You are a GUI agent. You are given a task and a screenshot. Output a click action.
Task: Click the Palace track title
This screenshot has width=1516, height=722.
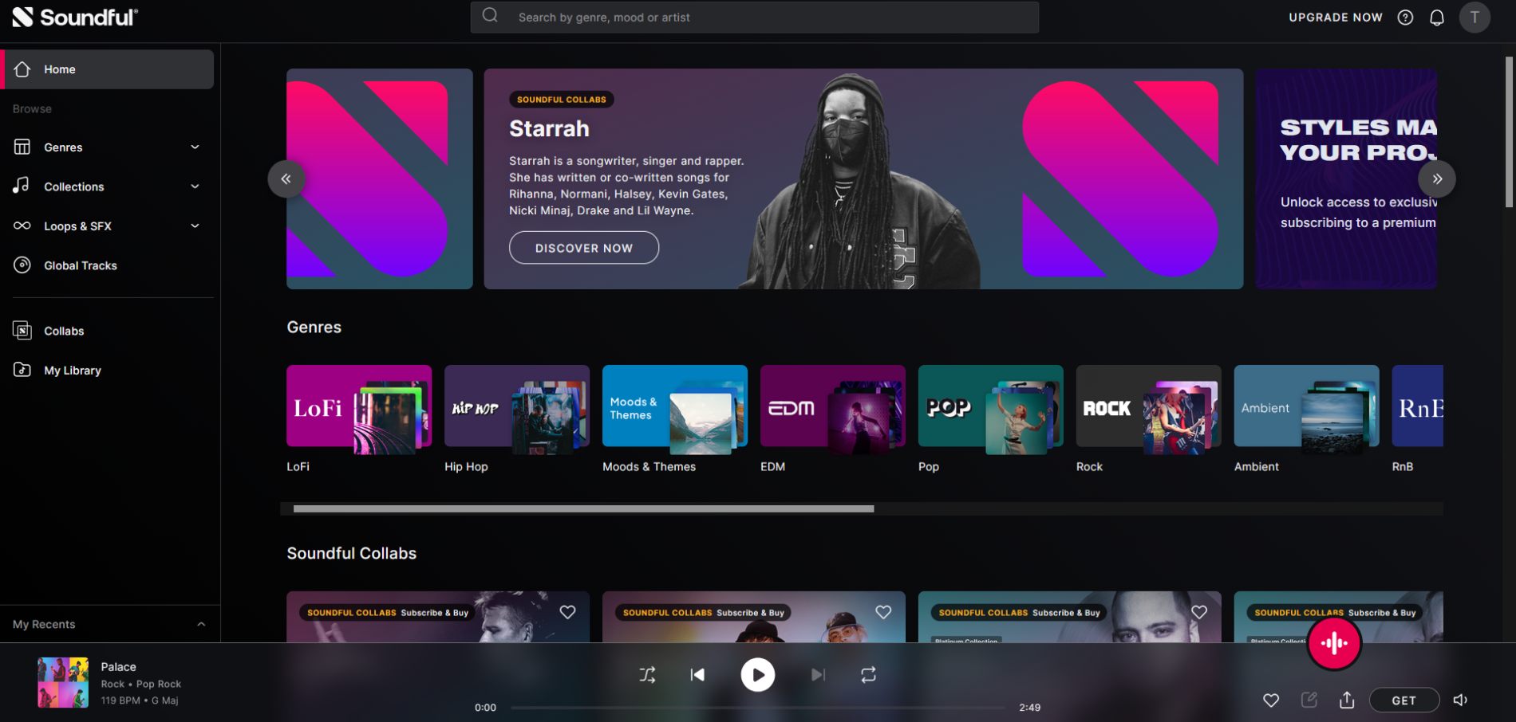[118, 666]
